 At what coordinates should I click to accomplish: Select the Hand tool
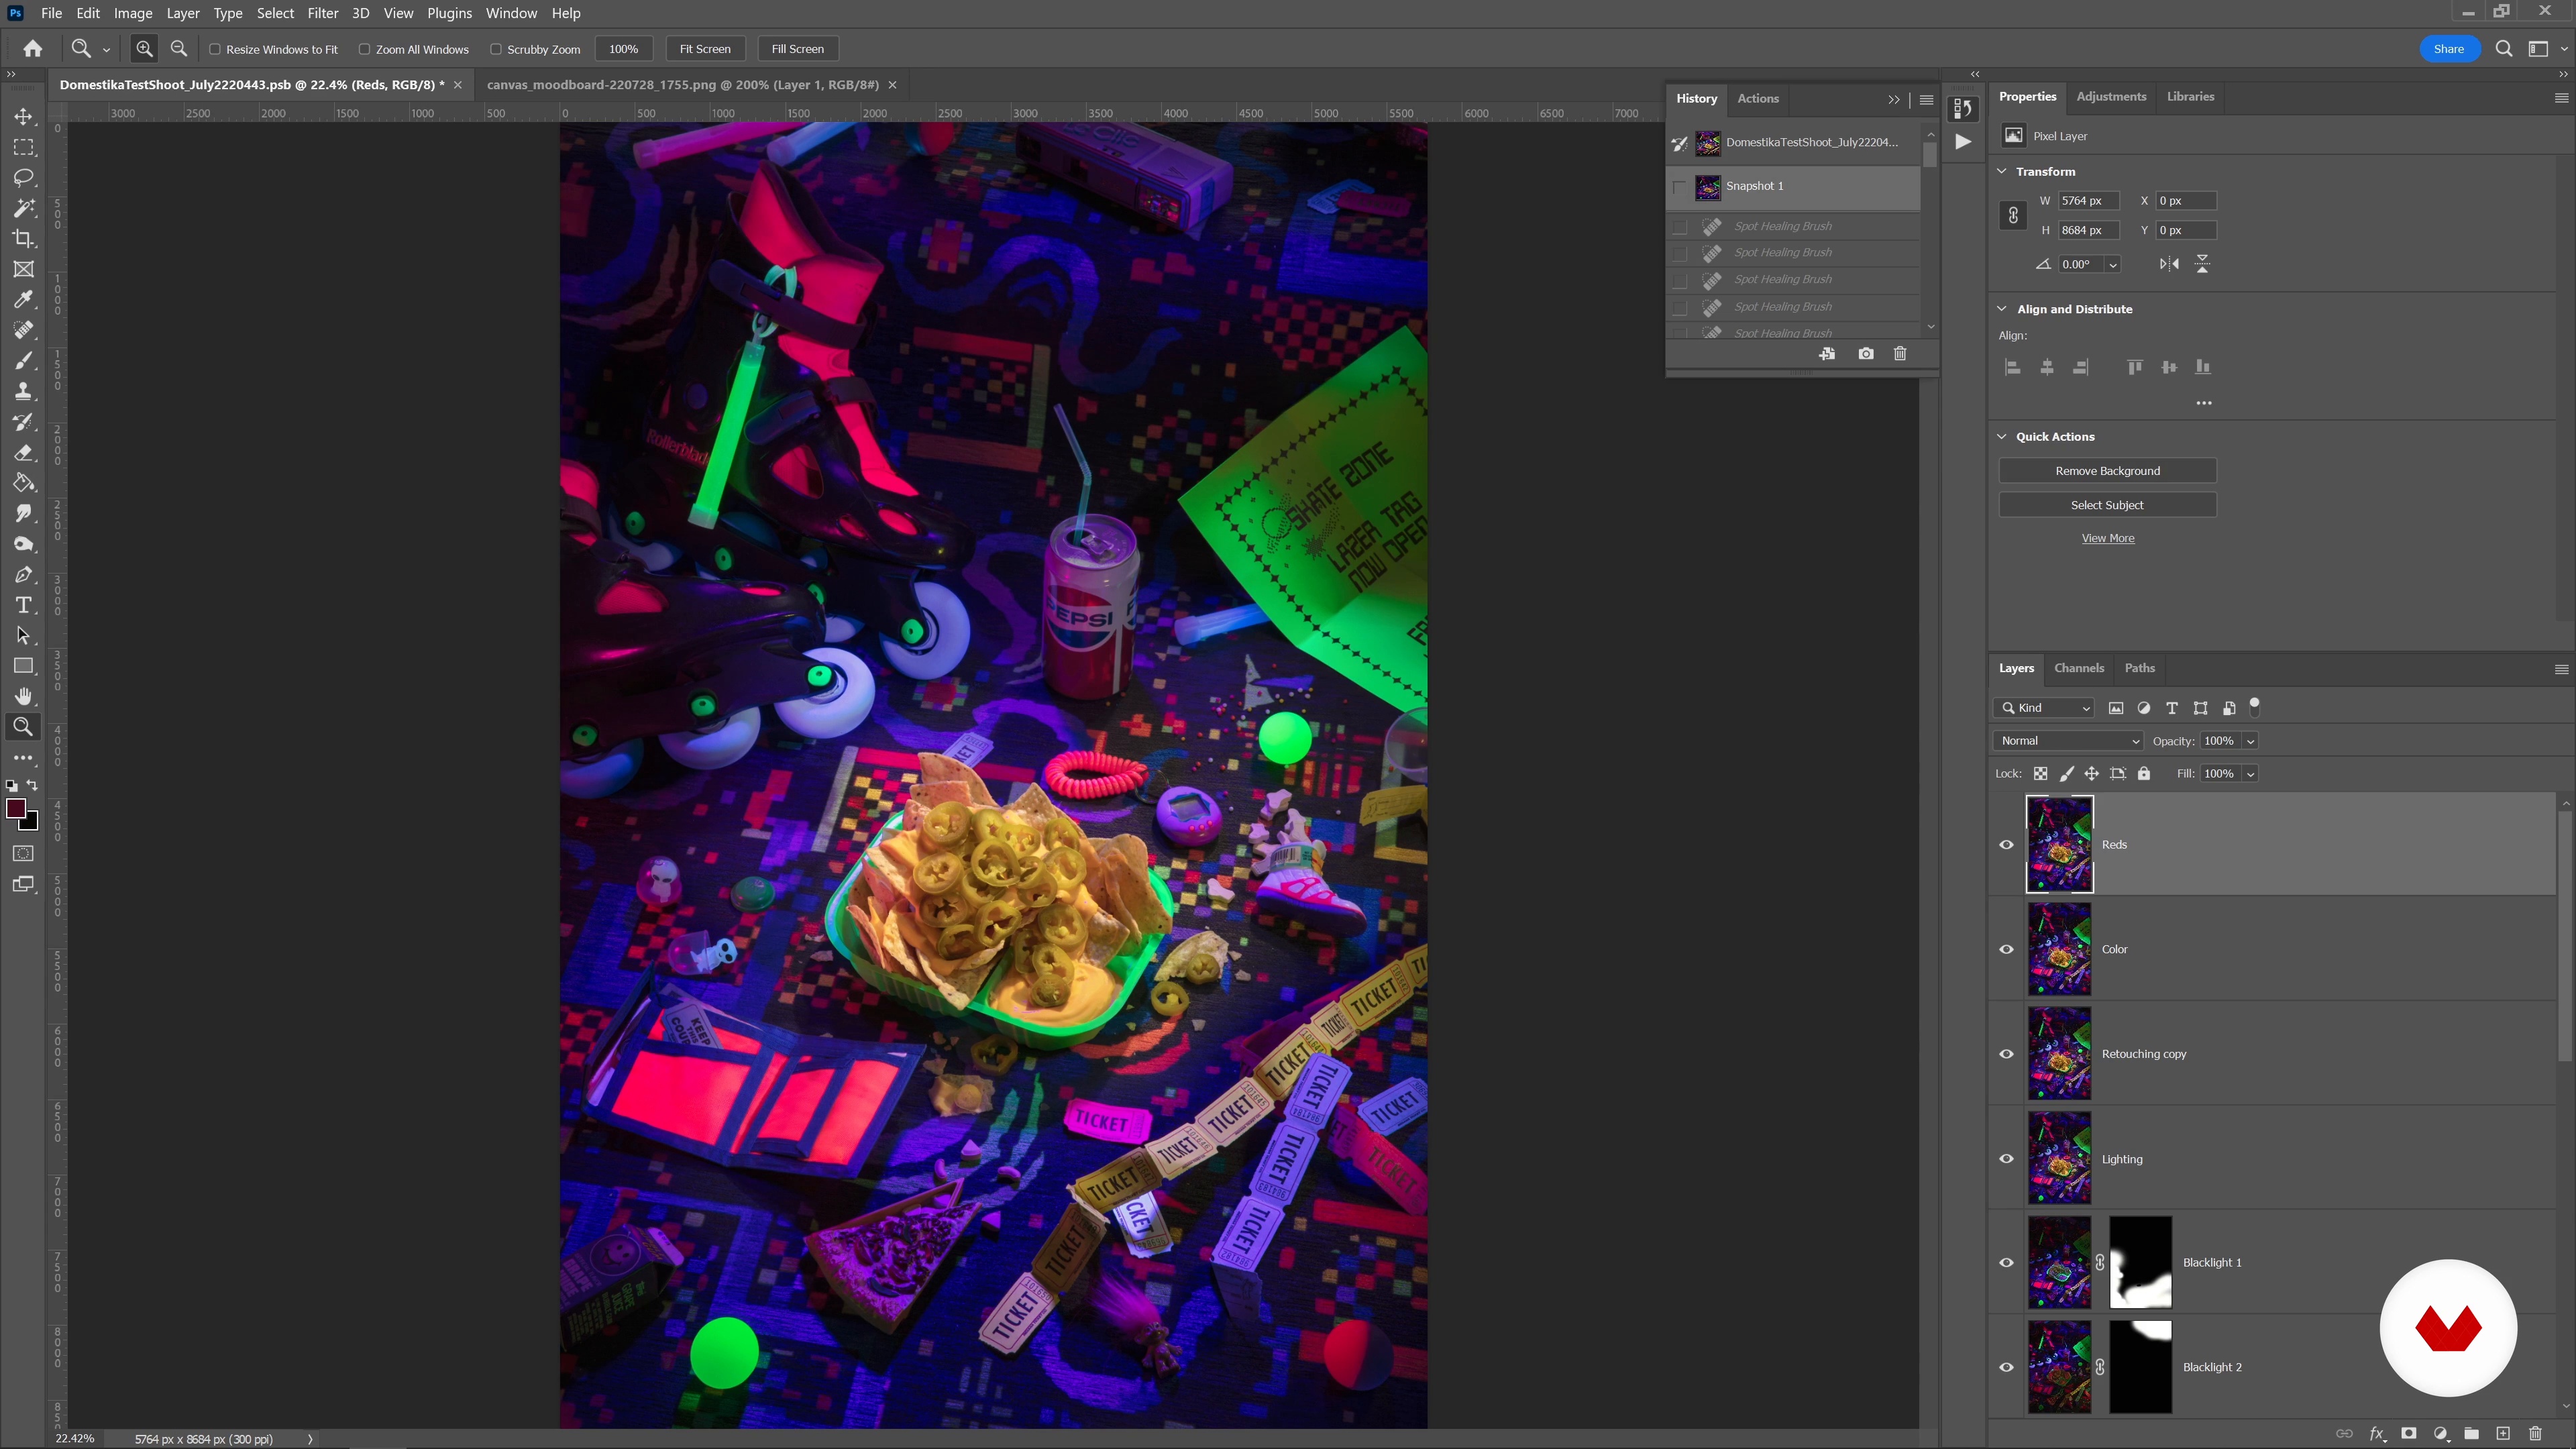click(x=23, y=697)
